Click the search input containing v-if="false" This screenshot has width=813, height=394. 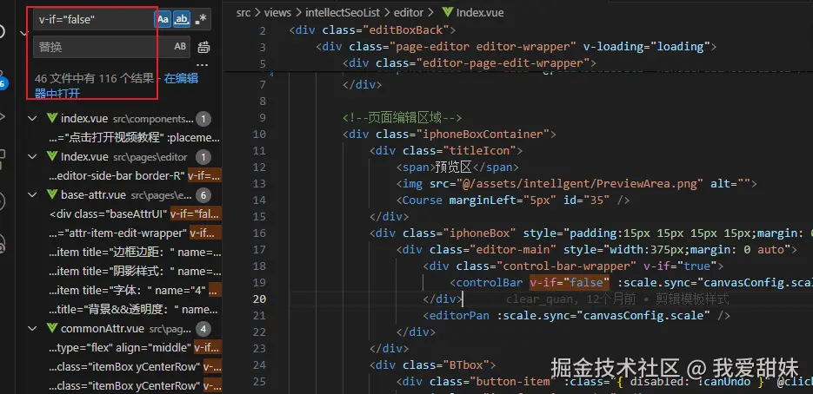click(91, 19)
